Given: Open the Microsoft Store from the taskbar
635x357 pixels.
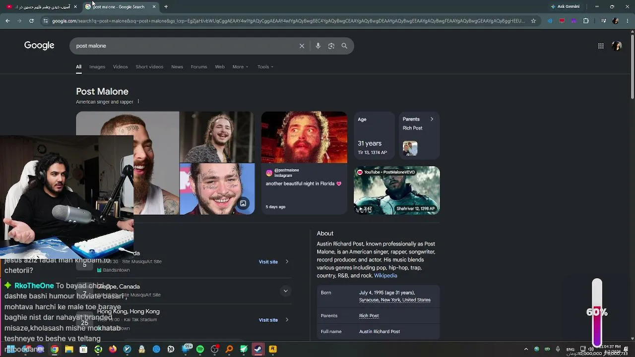Looking at the screenshot, I should point(83,349).
